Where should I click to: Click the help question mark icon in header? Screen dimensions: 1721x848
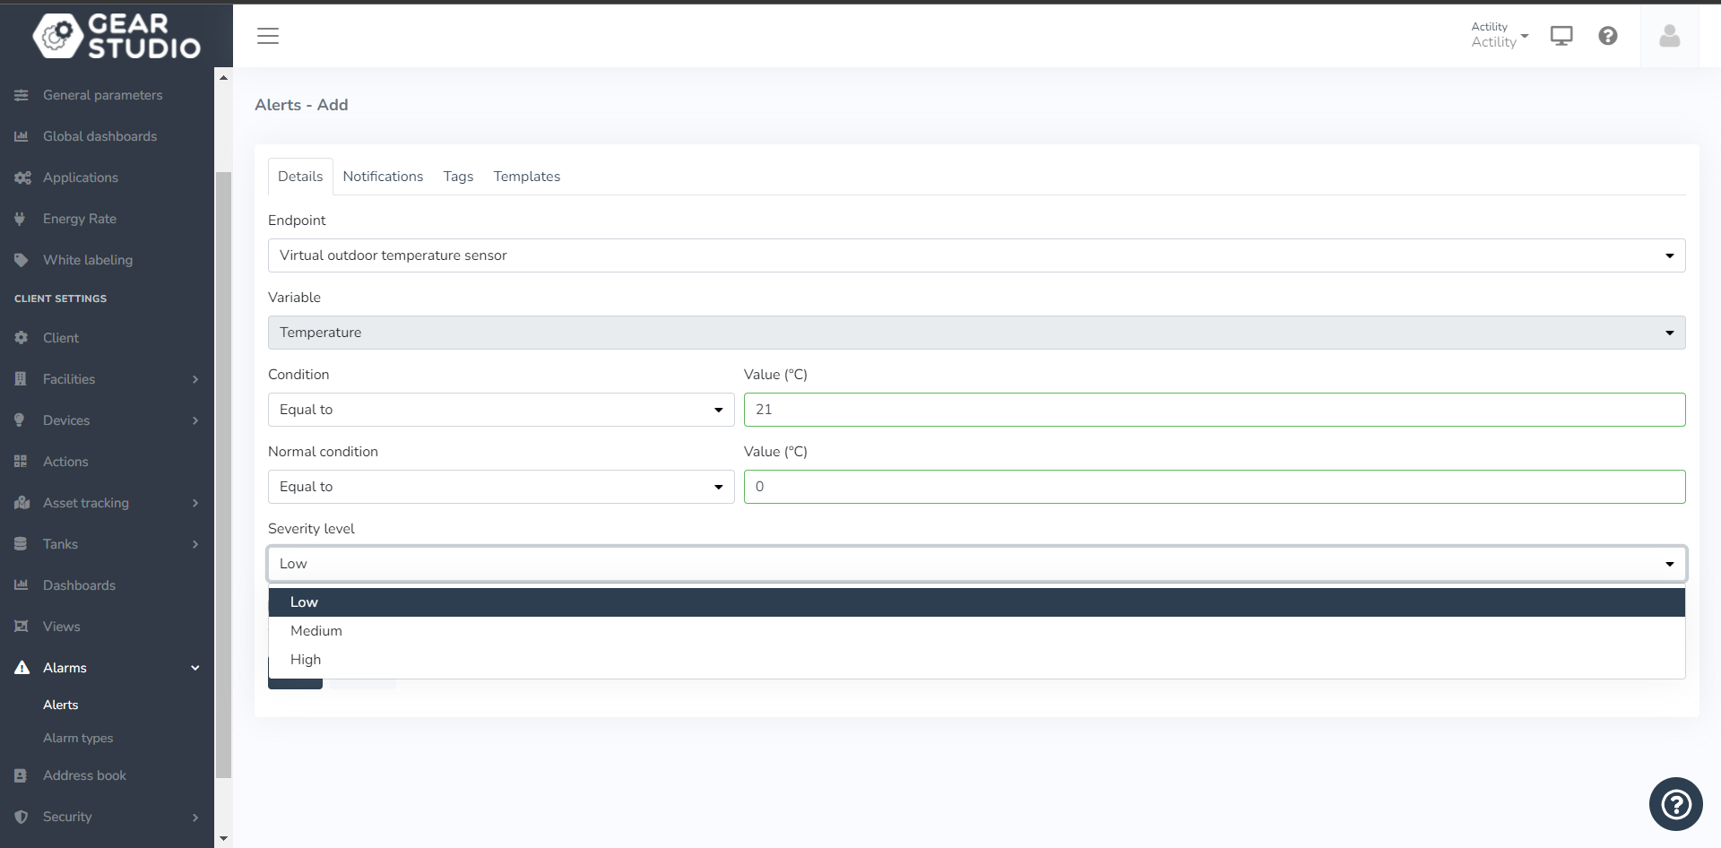point(1608,36)
